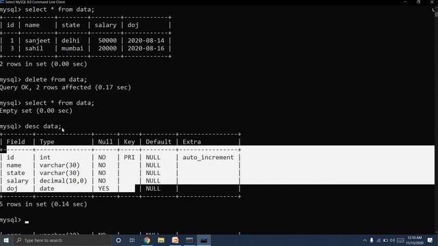The width and height of the screenshot is (438, 246).
Task: Click the 'PRI' key value
Action: (129, 158)
